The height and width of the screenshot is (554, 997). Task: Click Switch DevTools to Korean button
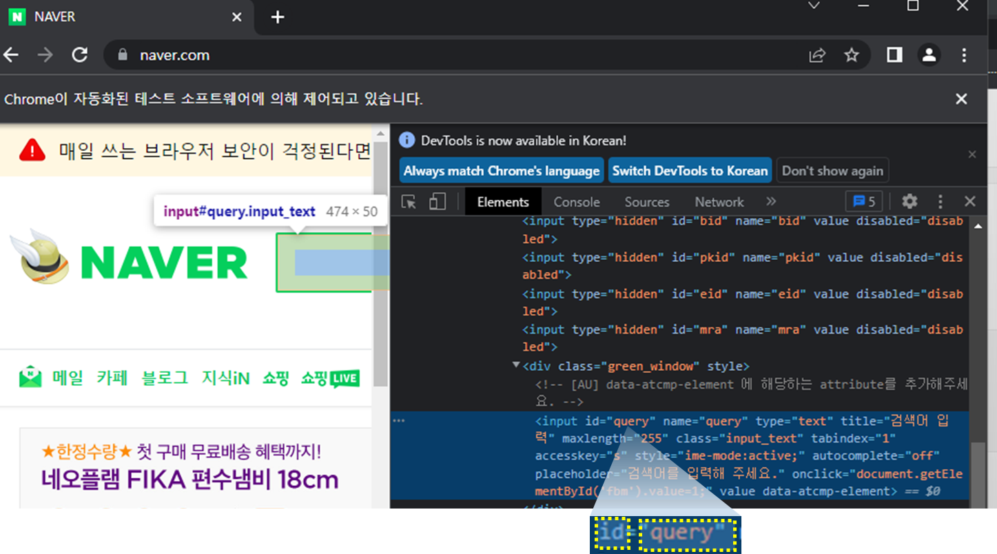click(x=690, y=171)
